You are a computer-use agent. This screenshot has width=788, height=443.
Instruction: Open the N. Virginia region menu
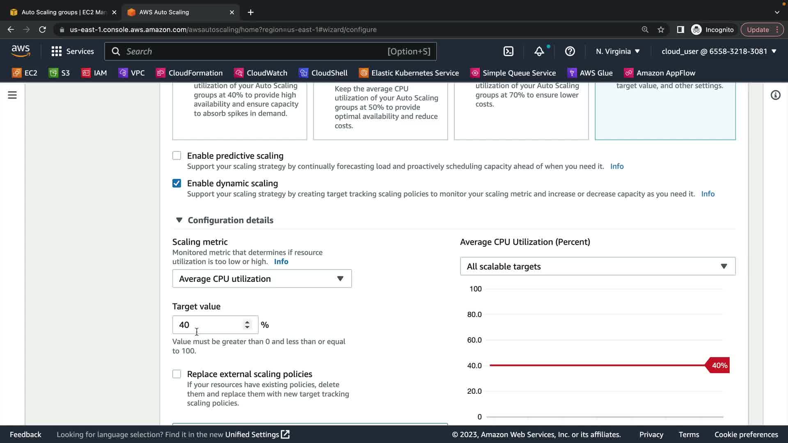click(x=618, y=51)
